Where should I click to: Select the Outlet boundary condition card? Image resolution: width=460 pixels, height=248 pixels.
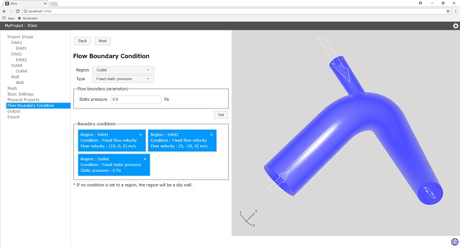point(114,165)
